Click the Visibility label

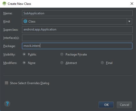(x=9, y=54)
